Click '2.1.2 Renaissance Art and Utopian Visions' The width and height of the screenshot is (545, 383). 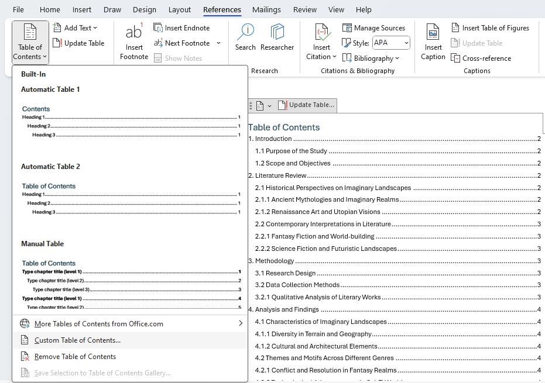click(398, 212)
